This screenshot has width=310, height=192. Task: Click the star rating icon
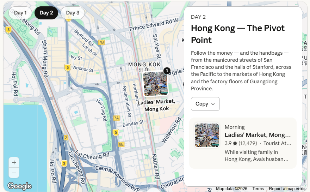pyautogui.click(x=235, y=143)
